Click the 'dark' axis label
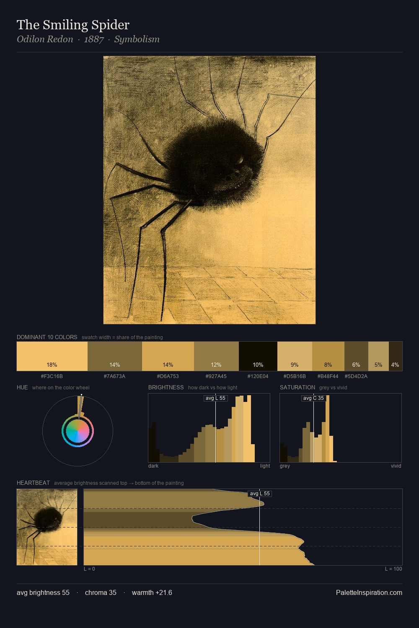 tap(153, 466)
